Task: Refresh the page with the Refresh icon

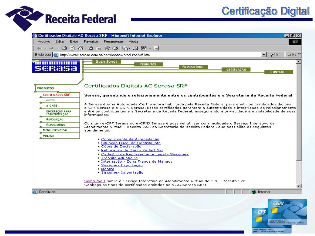Action: click(x=72, y=48)
